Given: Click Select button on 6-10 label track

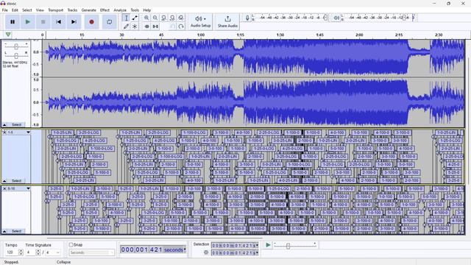Looking at the screenshot, I should 16,231.
